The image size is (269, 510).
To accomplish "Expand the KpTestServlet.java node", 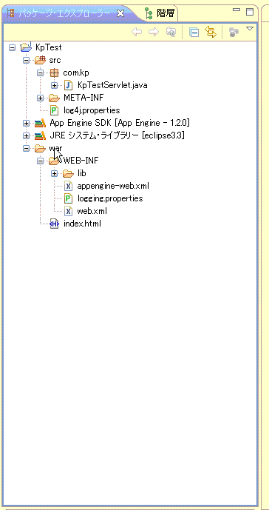I will (x=54, y=86).
